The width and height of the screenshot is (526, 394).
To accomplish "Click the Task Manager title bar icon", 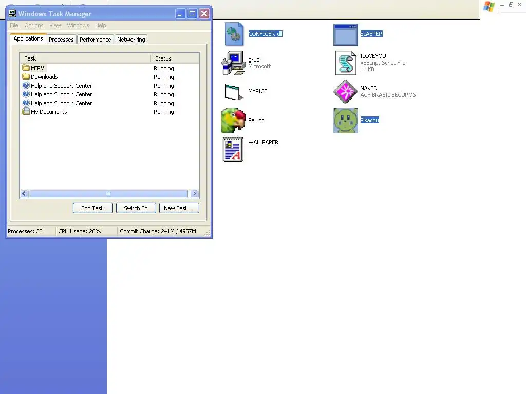I will (12, 13).
